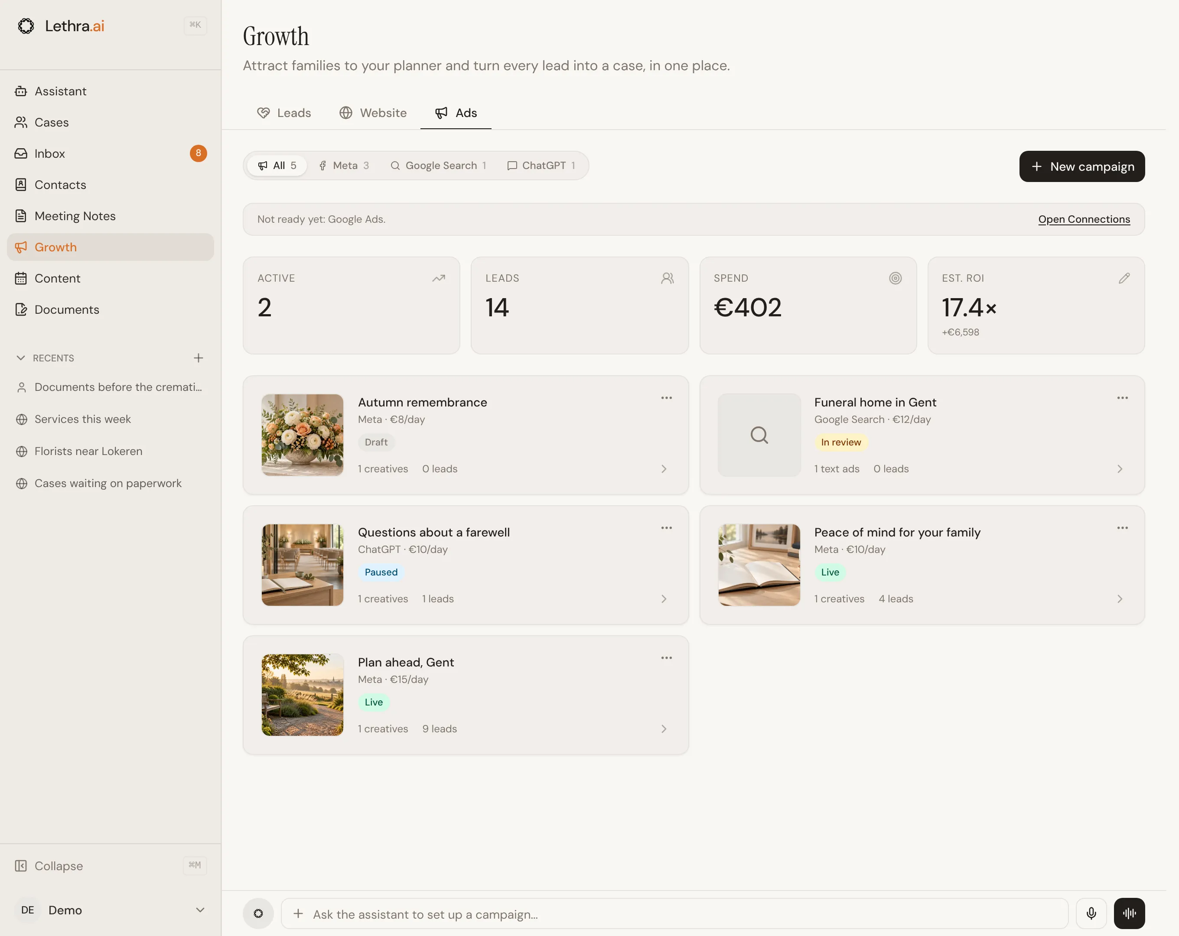Open the Inbox with 8 unread

tap(110, 154)
